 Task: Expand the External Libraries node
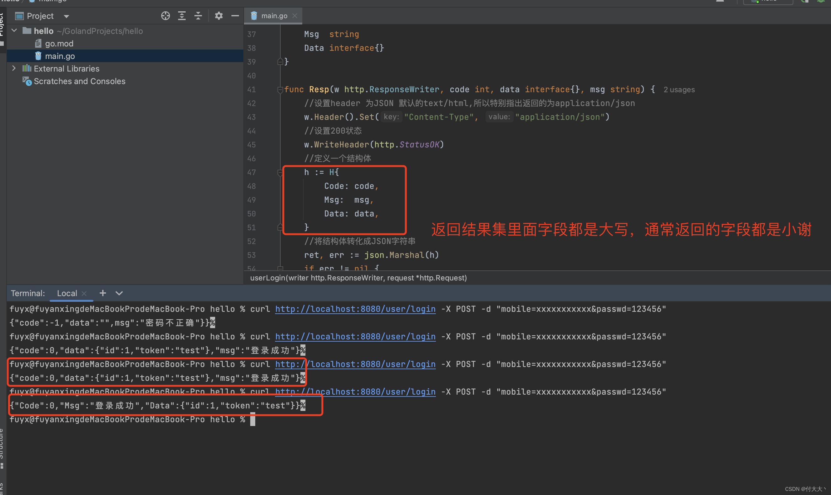[x=14, y=68]
